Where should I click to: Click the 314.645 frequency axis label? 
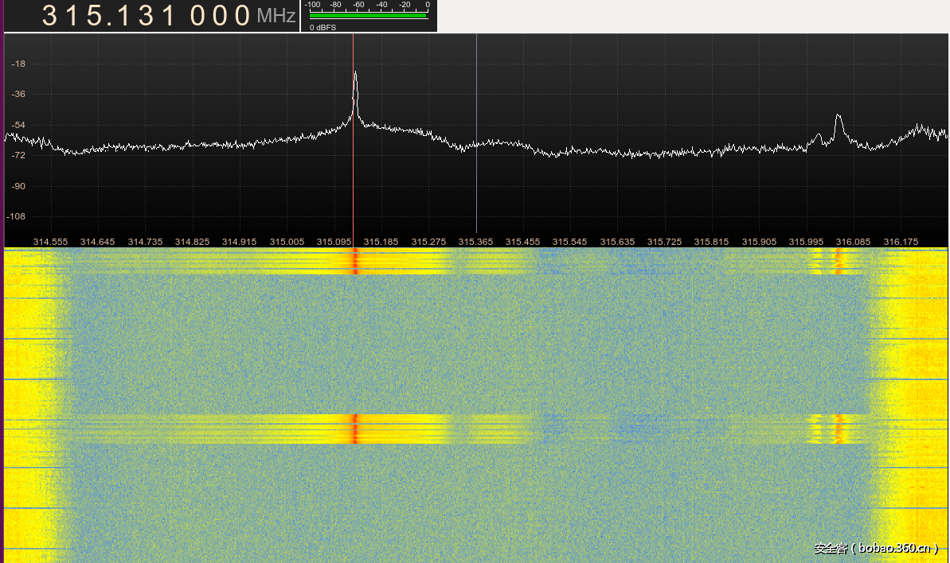pos(97,241)
